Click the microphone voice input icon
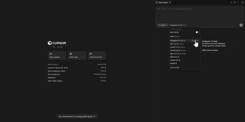245x122 pixels. point(241,25)
